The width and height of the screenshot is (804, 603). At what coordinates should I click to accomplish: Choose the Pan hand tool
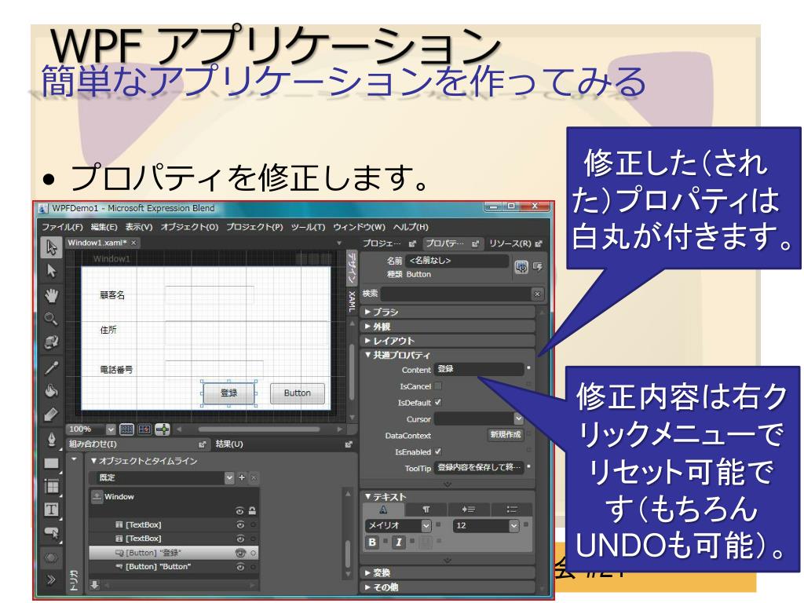51,295
